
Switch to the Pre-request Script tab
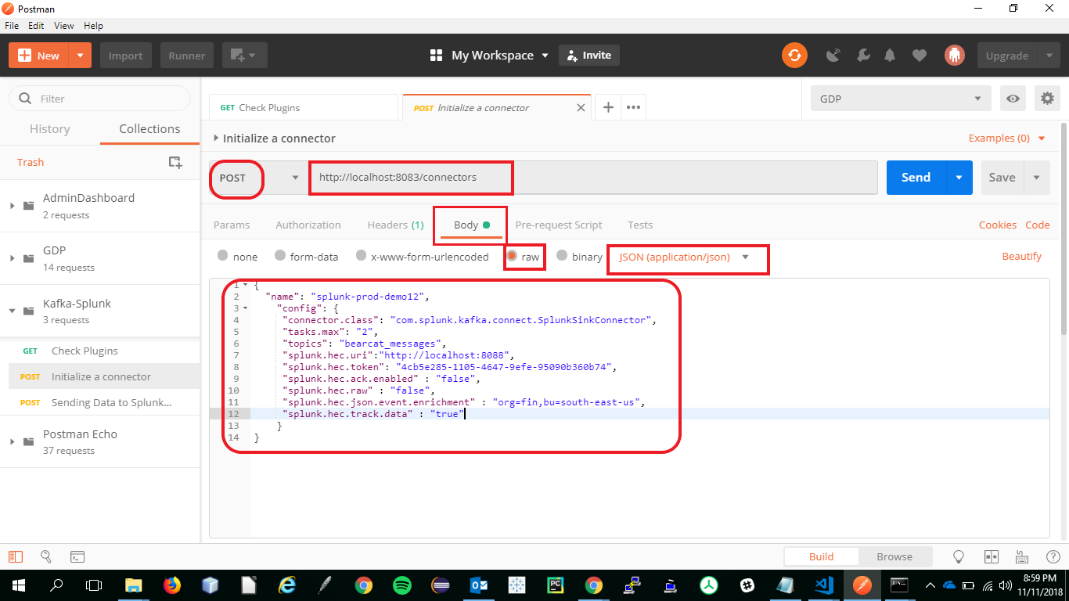point(559,225)
